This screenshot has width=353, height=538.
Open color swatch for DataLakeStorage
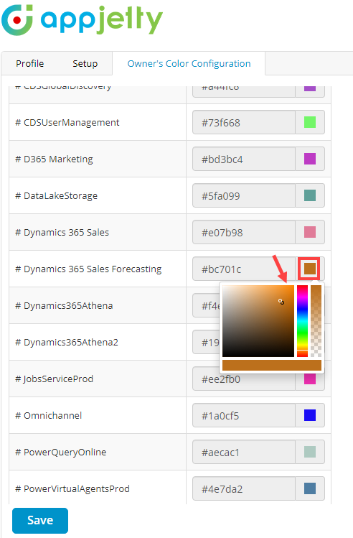(x=310, y=195)
